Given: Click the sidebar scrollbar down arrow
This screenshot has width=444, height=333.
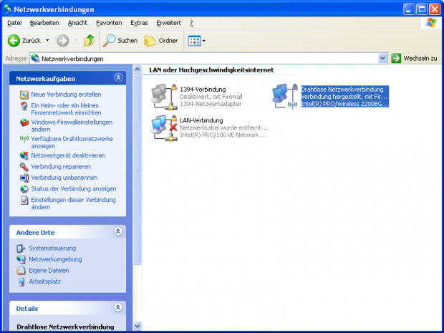Looking at the screenshot, I should click(137, 326).
